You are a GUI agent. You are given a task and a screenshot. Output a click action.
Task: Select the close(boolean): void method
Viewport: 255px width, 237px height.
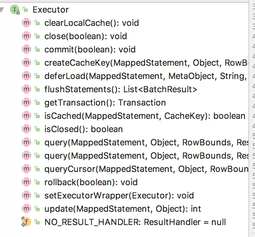click(x=85, y=36)
